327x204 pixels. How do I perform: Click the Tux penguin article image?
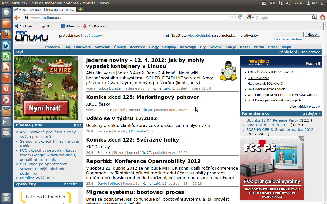coord(229,71)
